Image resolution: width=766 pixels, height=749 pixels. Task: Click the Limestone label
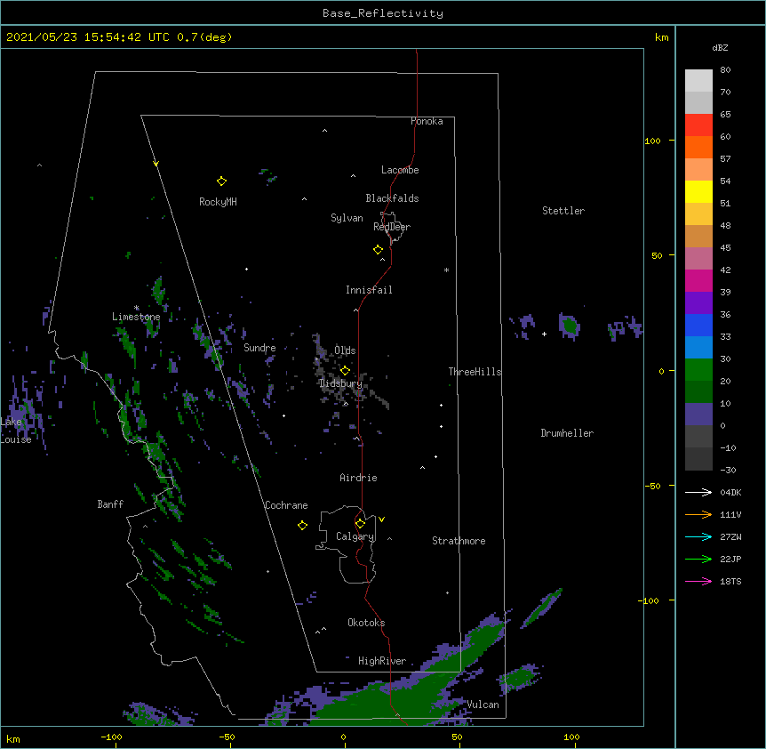[136, 317]
